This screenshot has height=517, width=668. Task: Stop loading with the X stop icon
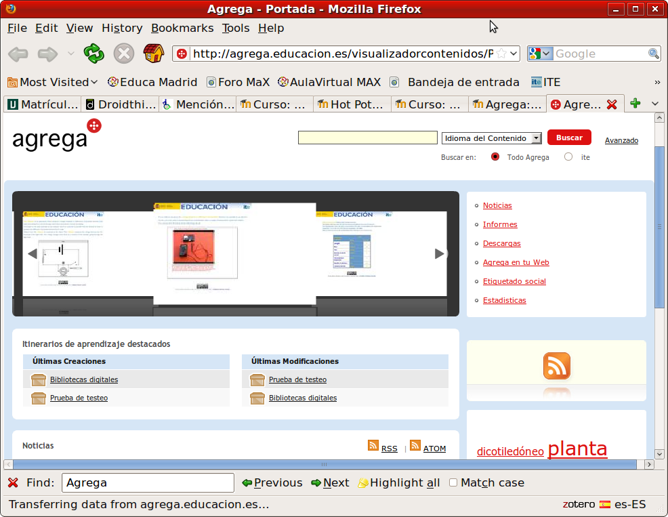point(124,54)
